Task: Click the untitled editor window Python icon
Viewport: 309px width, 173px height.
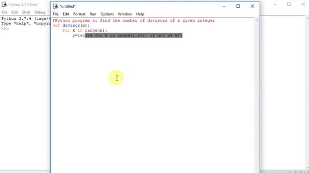Action: [x=56, y=6]
